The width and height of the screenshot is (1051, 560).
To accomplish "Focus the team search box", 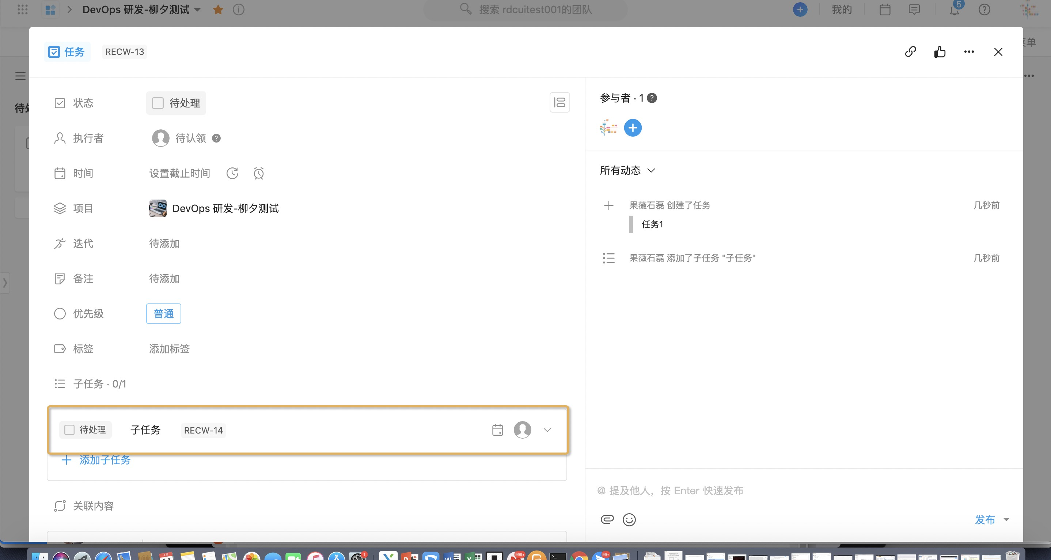I will pos(525,10).
